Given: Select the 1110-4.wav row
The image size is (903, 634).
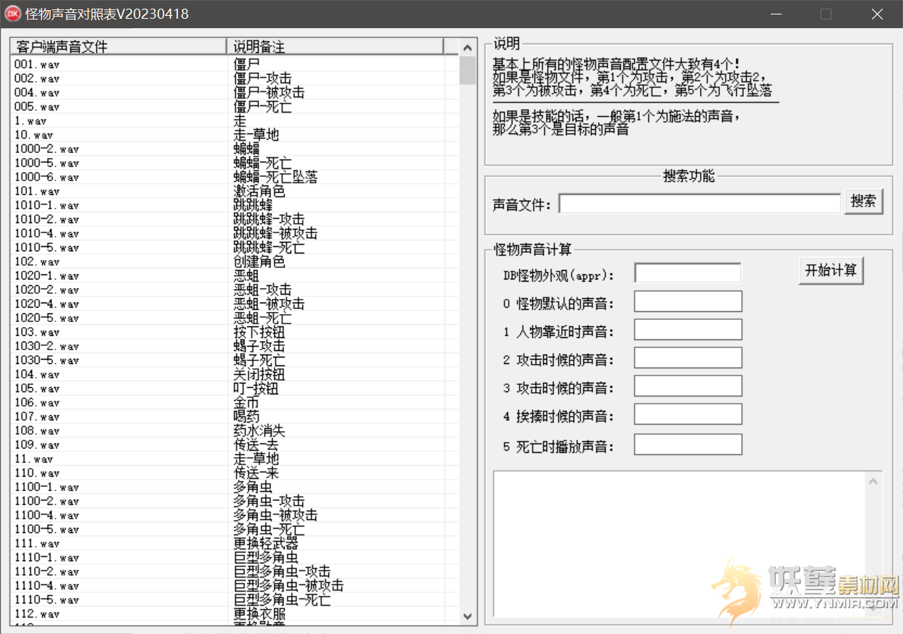Looking at the screenshot, I should (x=235, y=585).
